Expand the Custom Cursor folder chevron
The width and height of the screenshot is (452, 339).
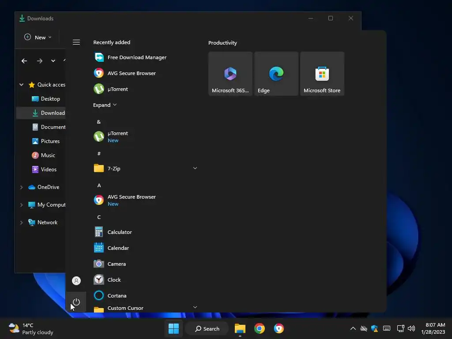click(x=195, y=307)
